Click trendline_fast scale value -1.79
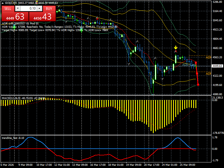224x168 pixels. pyautogui.click(x=214, y=160)
